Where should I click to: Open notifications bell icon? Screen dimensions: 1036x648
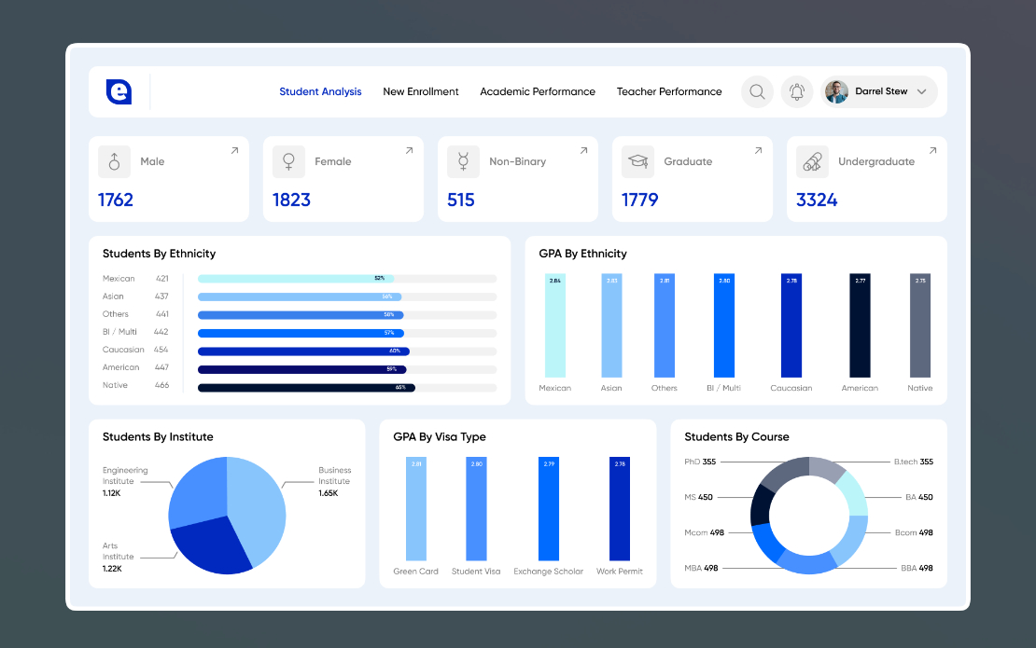pyautogui.click(x=797, y=91)
